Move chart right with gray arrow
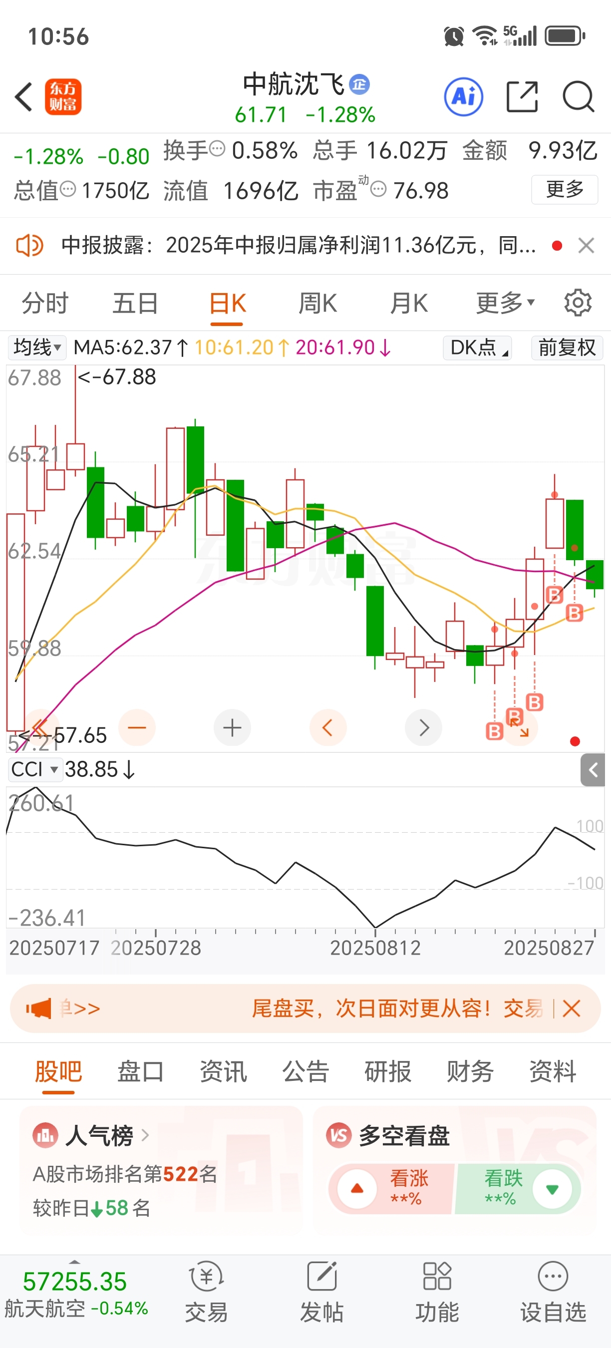This screenshot has width=611, height=1348. coord(424,727)
